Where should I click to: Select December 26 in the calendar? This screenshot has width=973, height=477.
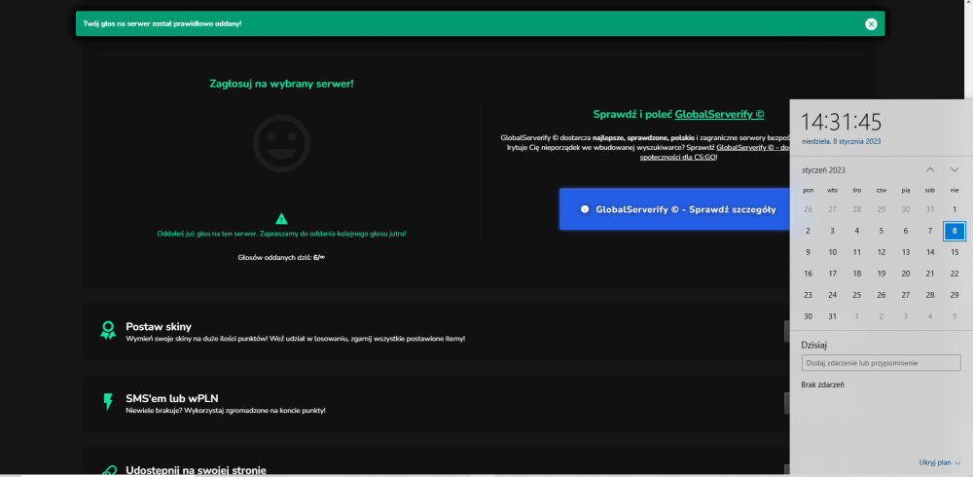tap(808, 210)
